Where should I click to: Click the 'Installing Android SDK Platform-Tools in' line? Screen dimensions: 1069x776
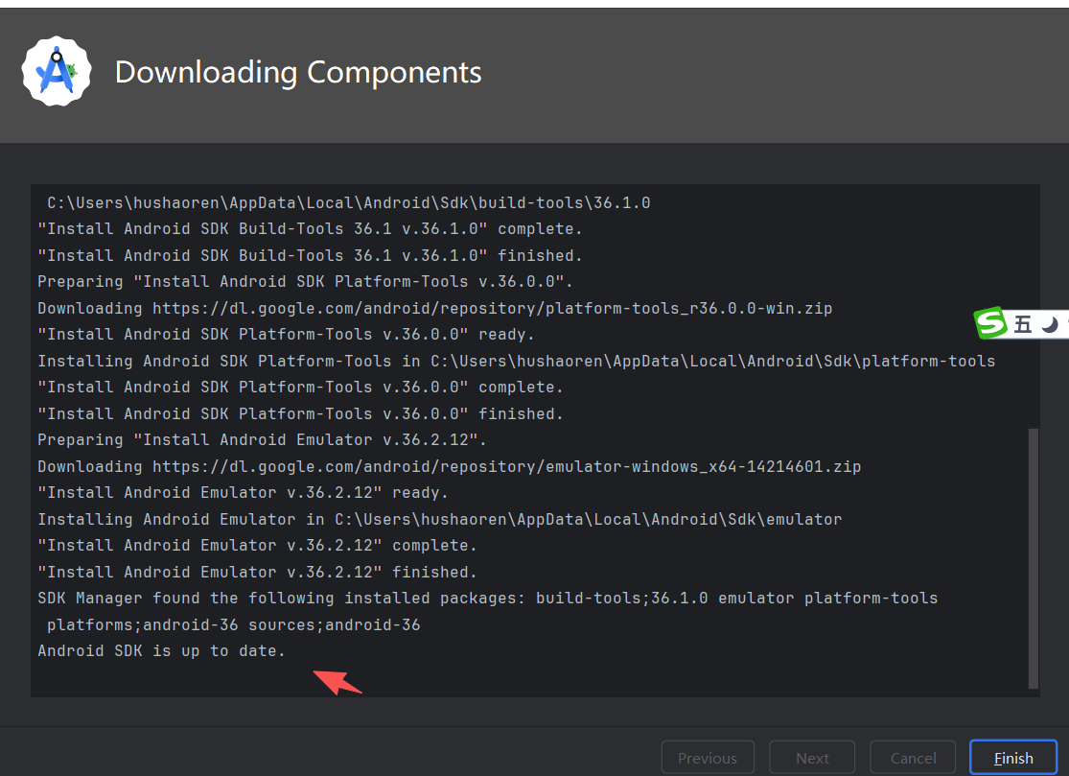[516, 362]
